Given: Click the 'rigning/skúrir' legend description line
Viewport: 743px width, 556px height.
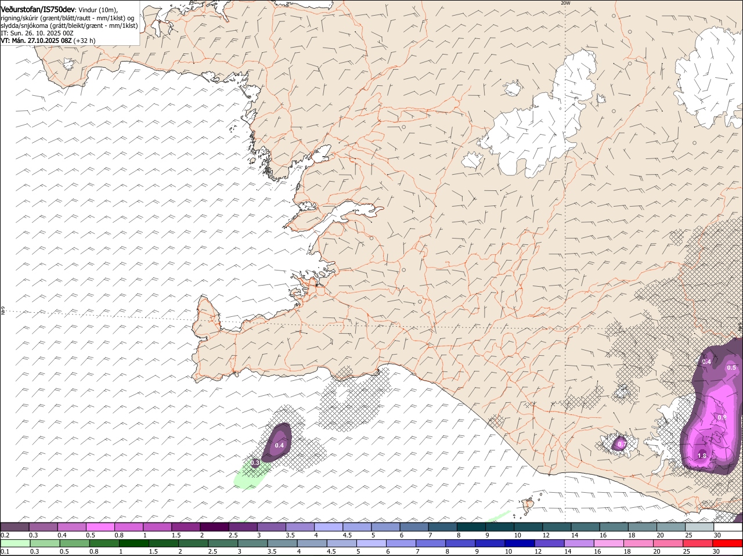Looking at the screenshot, I should pyautogui.click(x=67, y=18).
